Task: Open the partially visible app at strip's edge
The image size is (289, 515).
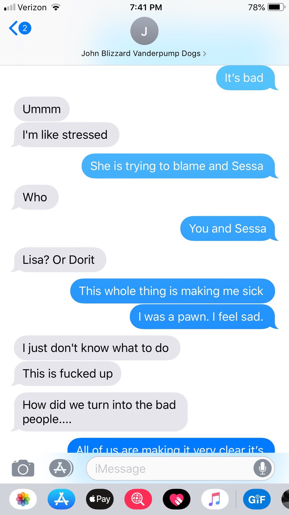Action: coord(285,499)
